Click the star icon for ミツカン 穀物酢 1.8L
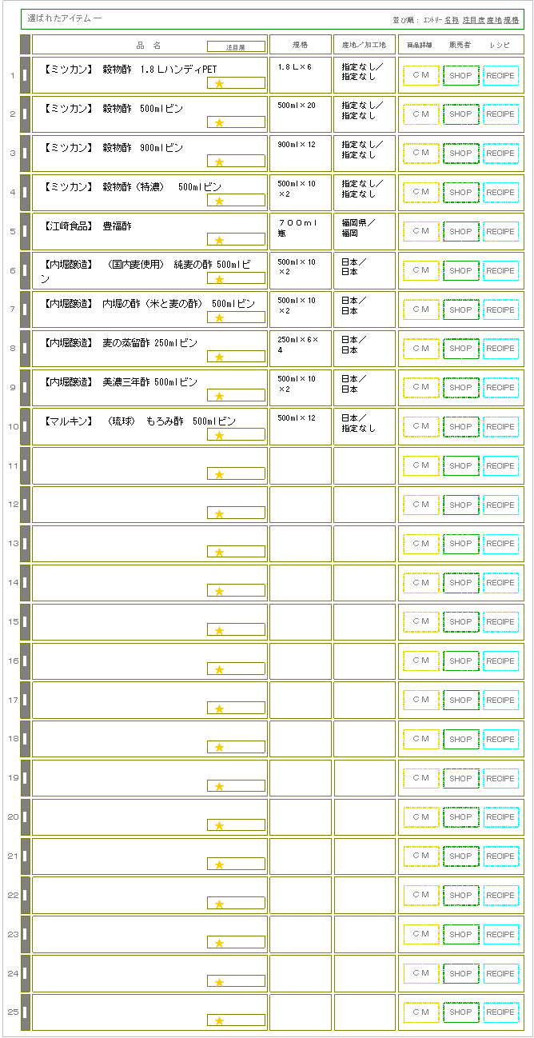Viewport: 534px width, 1038px height. (219, 83)
